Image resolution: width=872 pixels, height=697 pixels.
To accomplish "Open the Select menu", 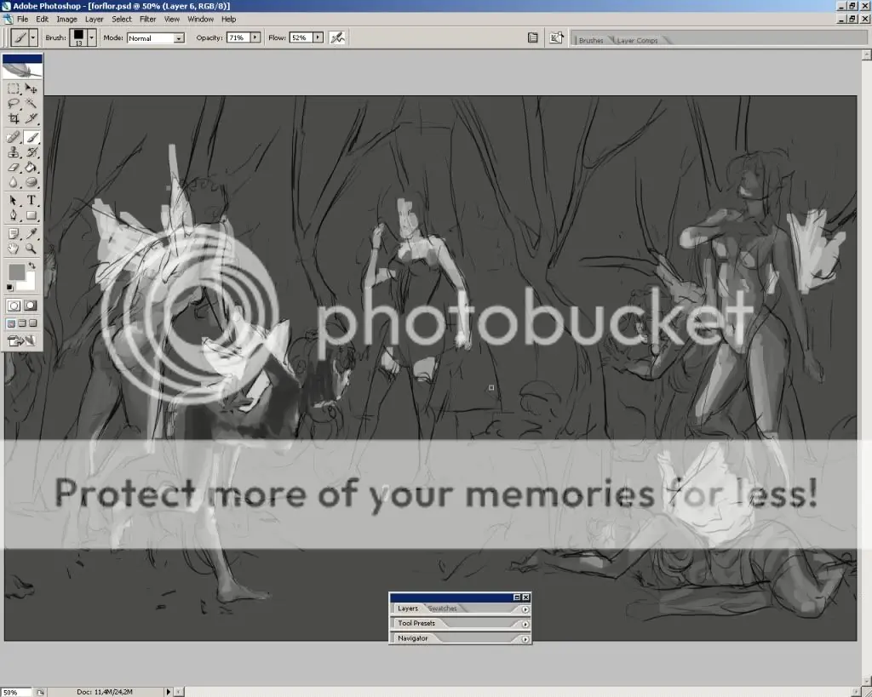I will tap(121, 19).
